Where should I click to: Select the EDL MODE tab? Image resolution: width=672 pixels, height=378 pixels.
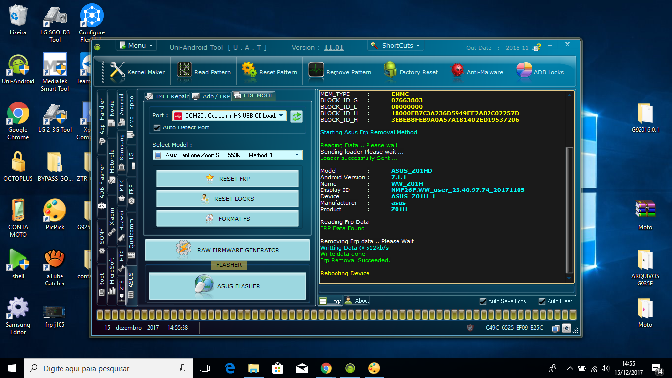(x=253, y=95)
